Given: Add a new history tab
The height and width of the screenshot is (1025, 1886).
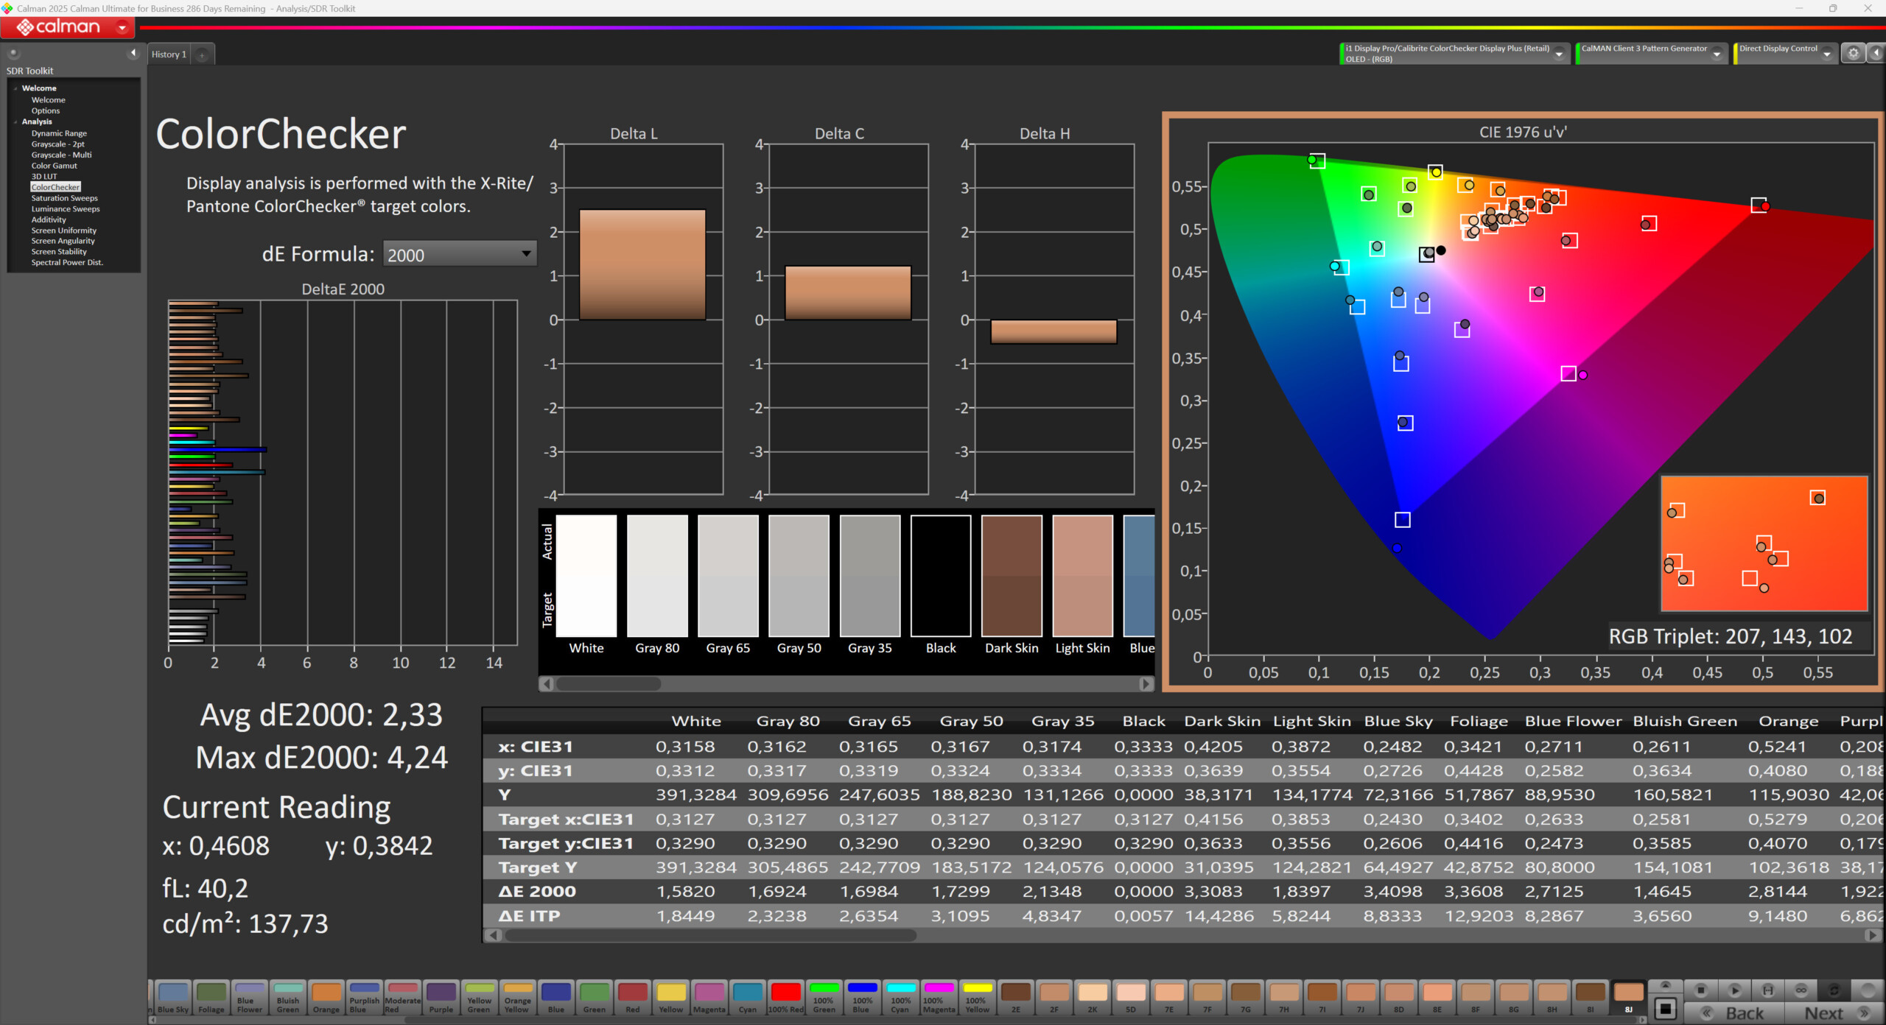Looking at the screenshot, I should (x=202, y=54).
